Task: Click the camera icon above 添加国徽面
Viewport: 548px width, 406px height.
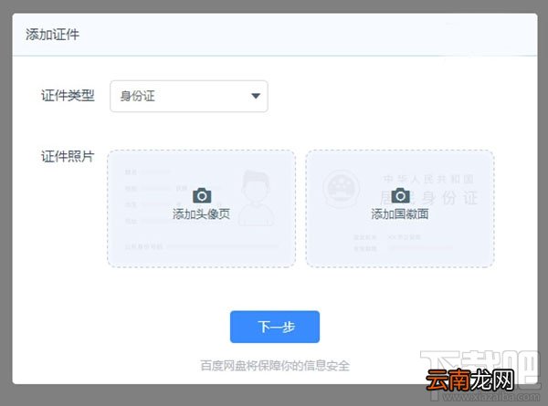Action: [x=401, y=195]
